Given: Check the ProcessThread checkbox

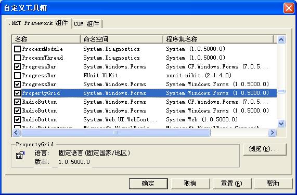Looking at the screenshot, I should 18,58.
